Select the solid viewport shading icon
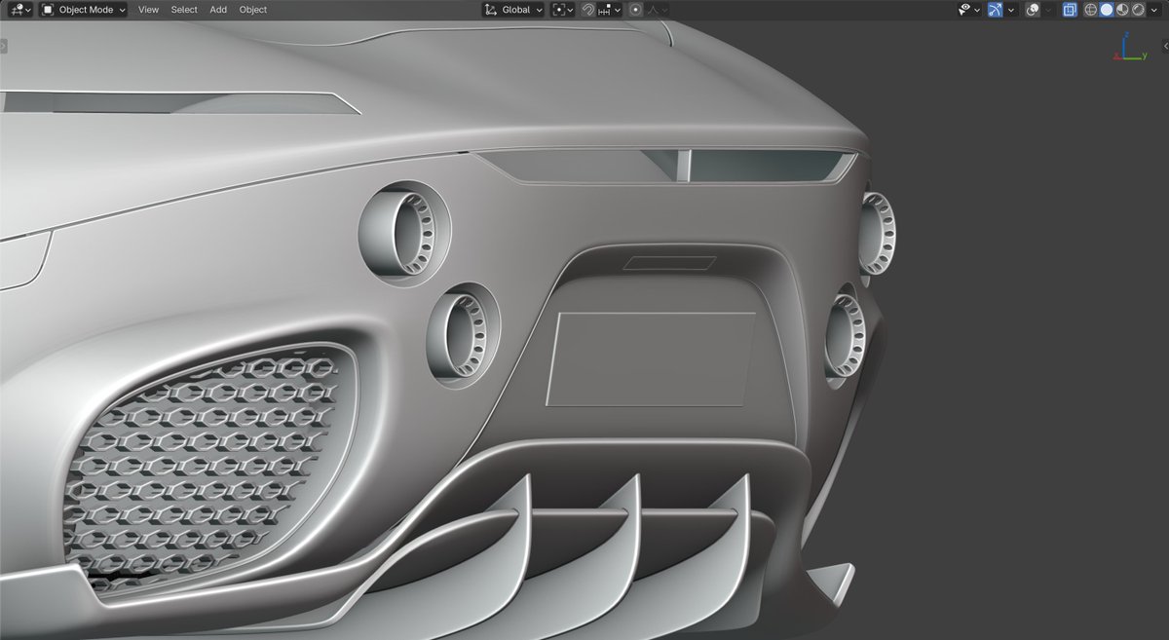1169x640 pixels. 1109,10
